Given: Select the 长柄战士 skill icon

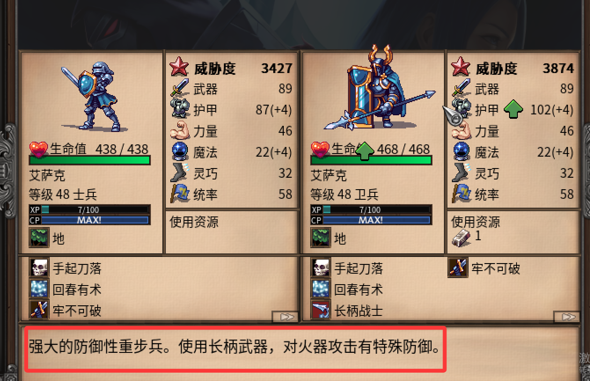Looking at the screenshot, I should (x=320, y=310).
